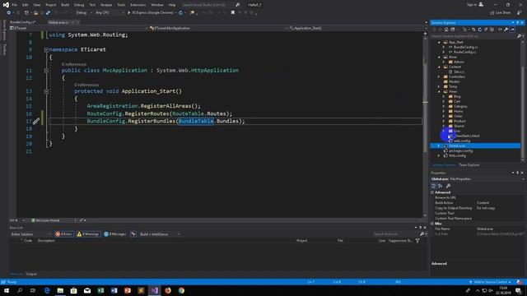
Task: Collapse the Advanced section in Properties
Action: pyautogui.click(x=432, y=192)
